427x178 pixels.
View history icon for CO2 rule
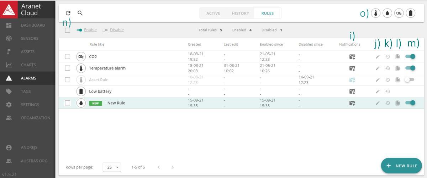click(388, 57)
